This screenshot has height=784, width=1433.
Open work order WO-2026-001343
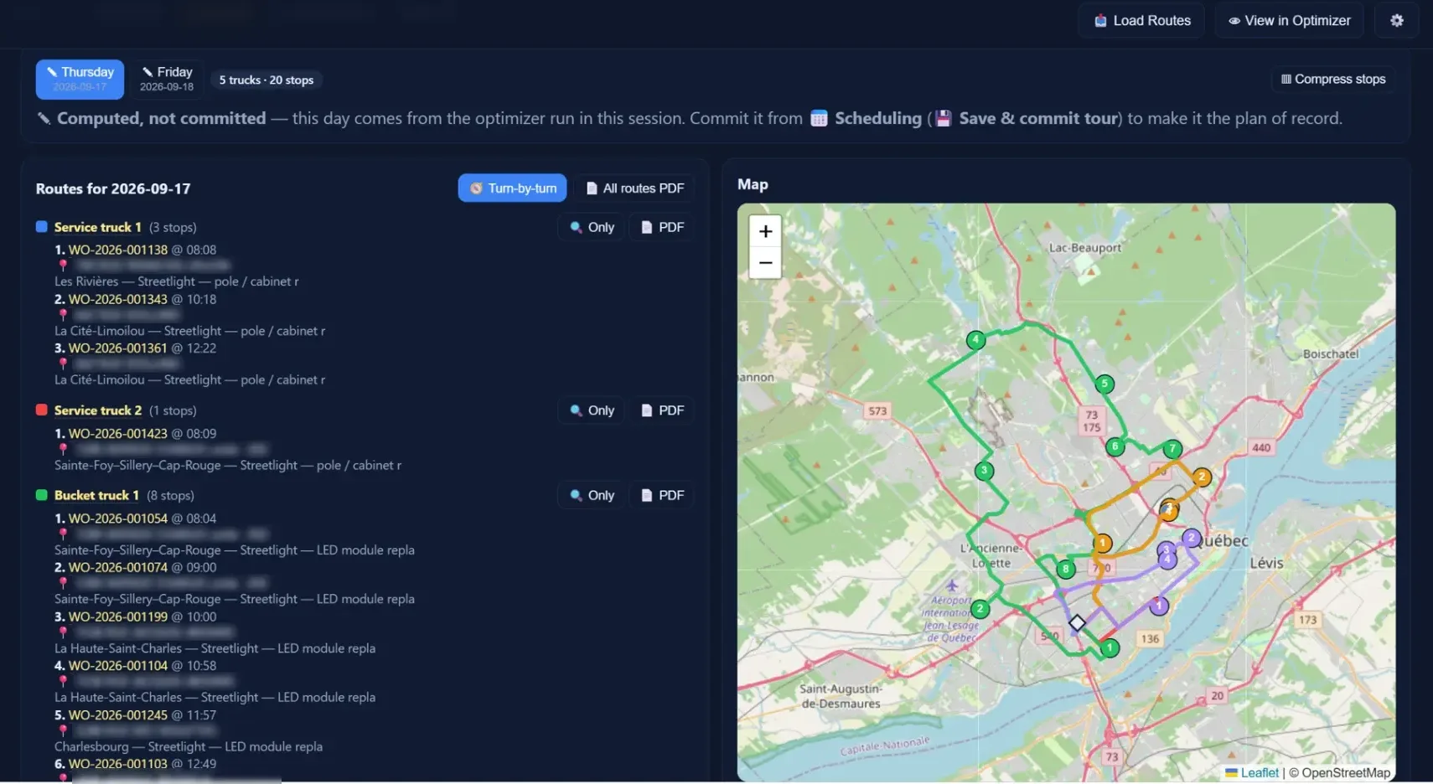coord(118,299)
